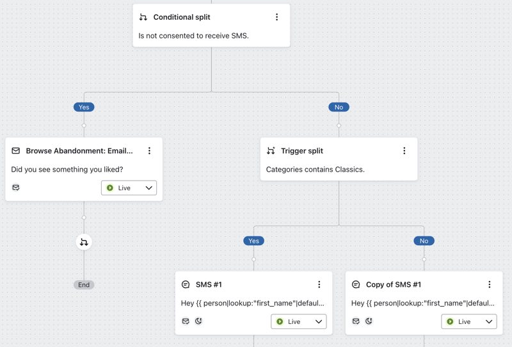Open the Trigger split three-dot menu

pyautogui.click(x=404, y=151)
